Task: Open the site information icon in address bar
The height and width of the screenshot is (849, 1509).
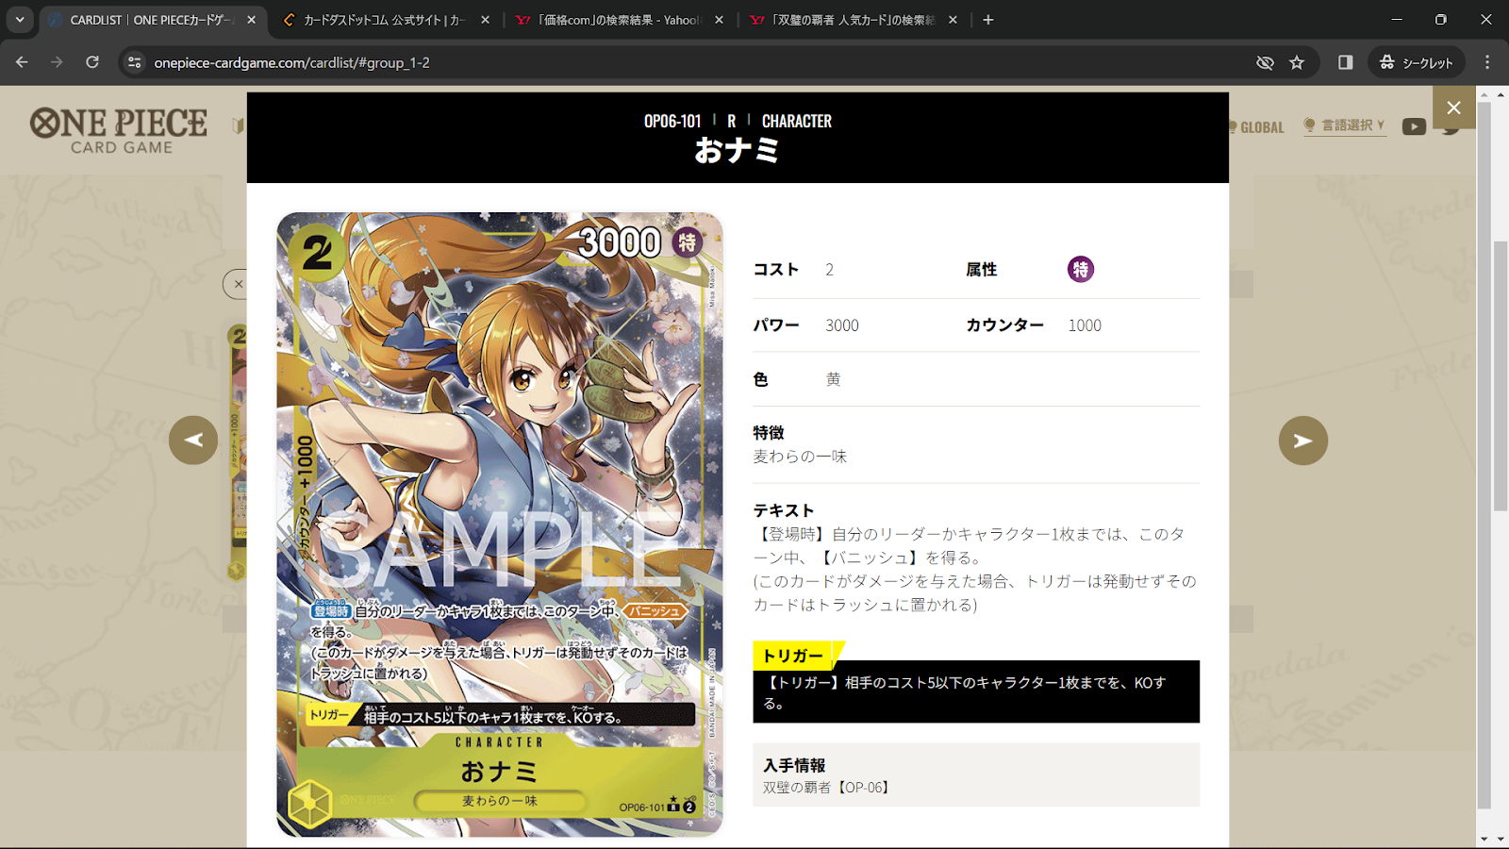Action: (x=135, y=62)
